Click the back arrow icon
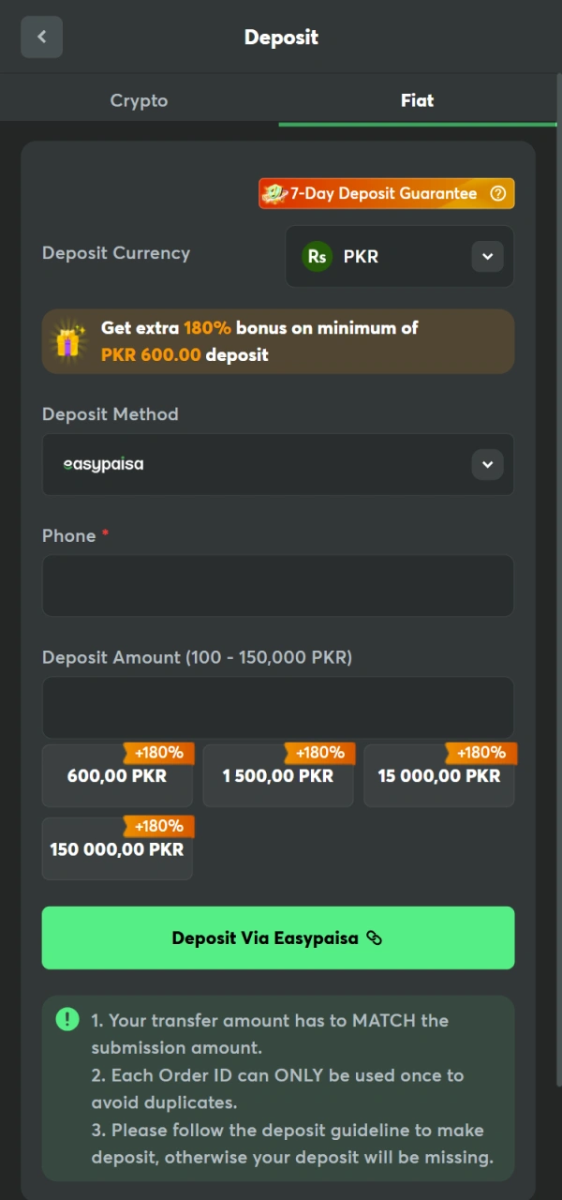This screenshot has height=1200, width=562. click(41, 37)
